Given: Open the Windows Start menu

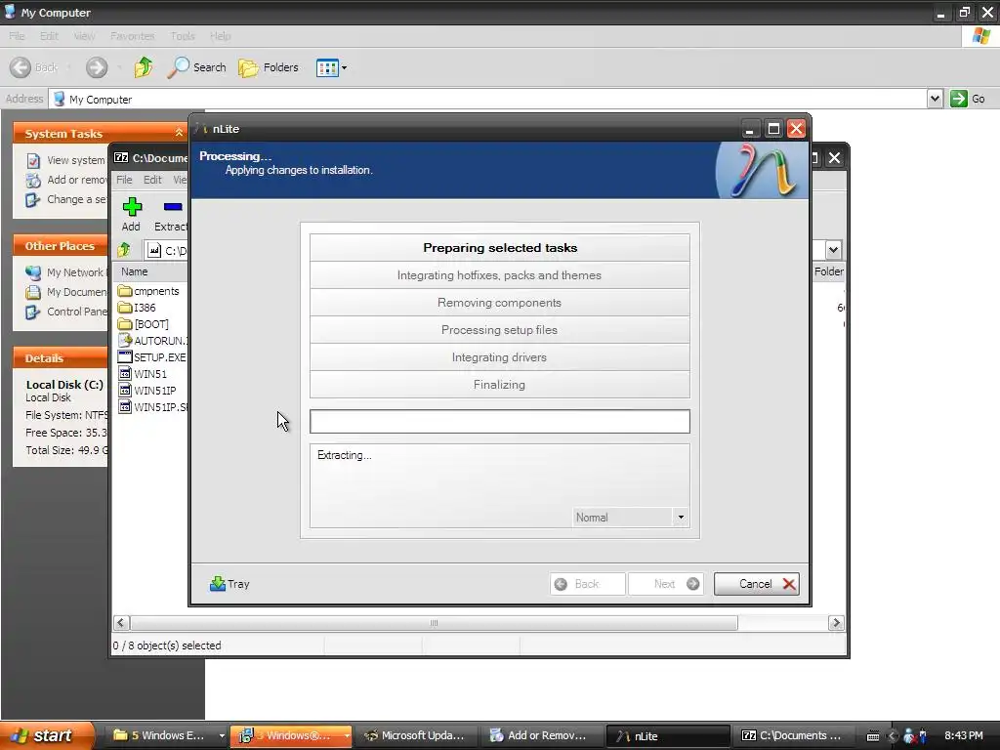Looking at the screenshot, I should pos(47,735).
